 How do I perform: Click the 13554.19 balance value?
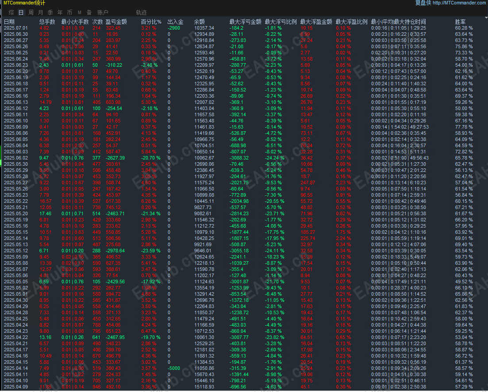pos(204,288)
